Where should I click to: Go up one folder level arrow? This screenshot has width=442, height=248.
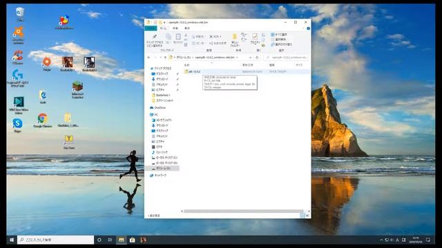(x=165, y=57)
